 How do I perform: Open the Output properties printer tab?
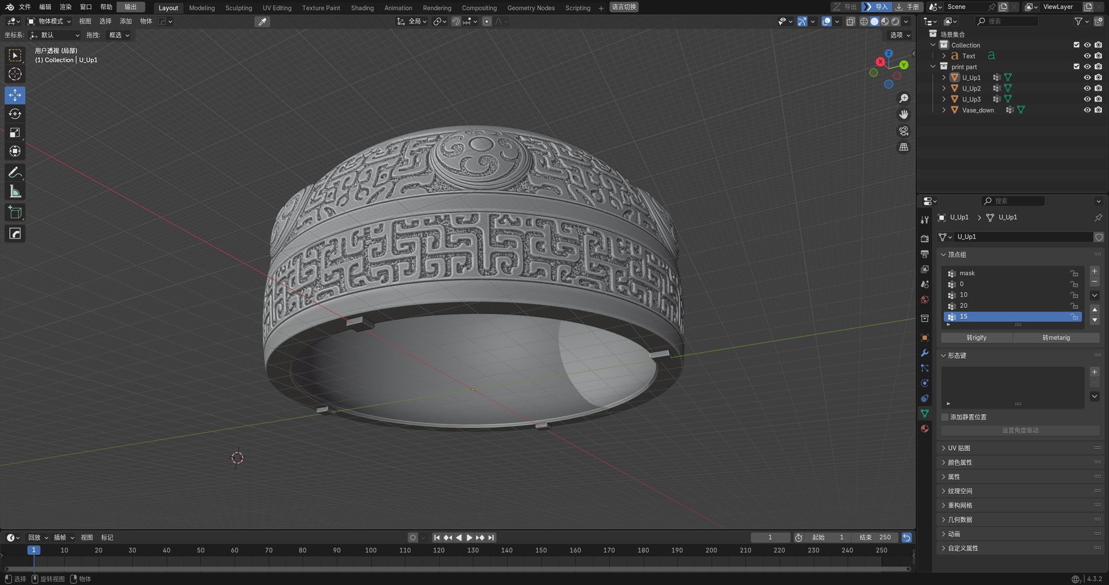[x=925, y=254]
